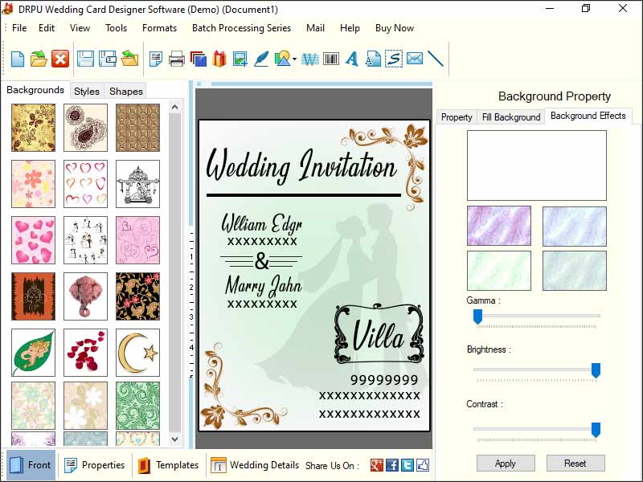Image resolution: width=643 pixels, height=482 pixels.
Task: Apply the background effect settings
Action: [505, 464]
